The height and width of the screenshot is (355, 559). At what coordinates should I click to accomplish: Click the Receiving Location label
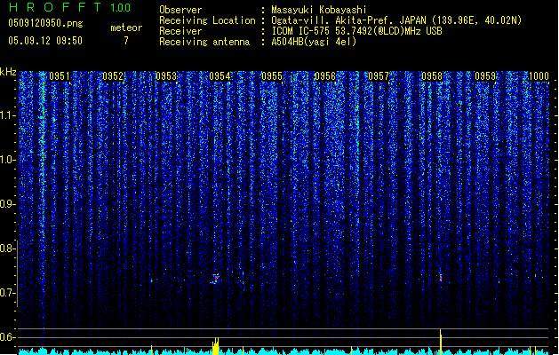tap(207, 20)
